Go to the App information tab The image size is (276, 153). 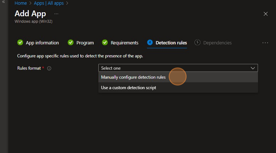tap(42, 43)
